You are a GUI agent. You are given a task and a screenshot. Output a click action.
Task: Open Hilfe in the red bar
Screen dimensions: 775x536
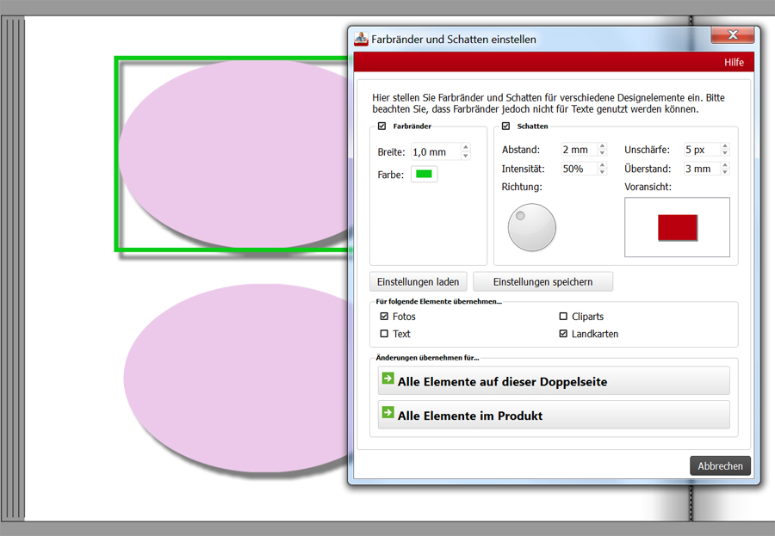point(734,62)
